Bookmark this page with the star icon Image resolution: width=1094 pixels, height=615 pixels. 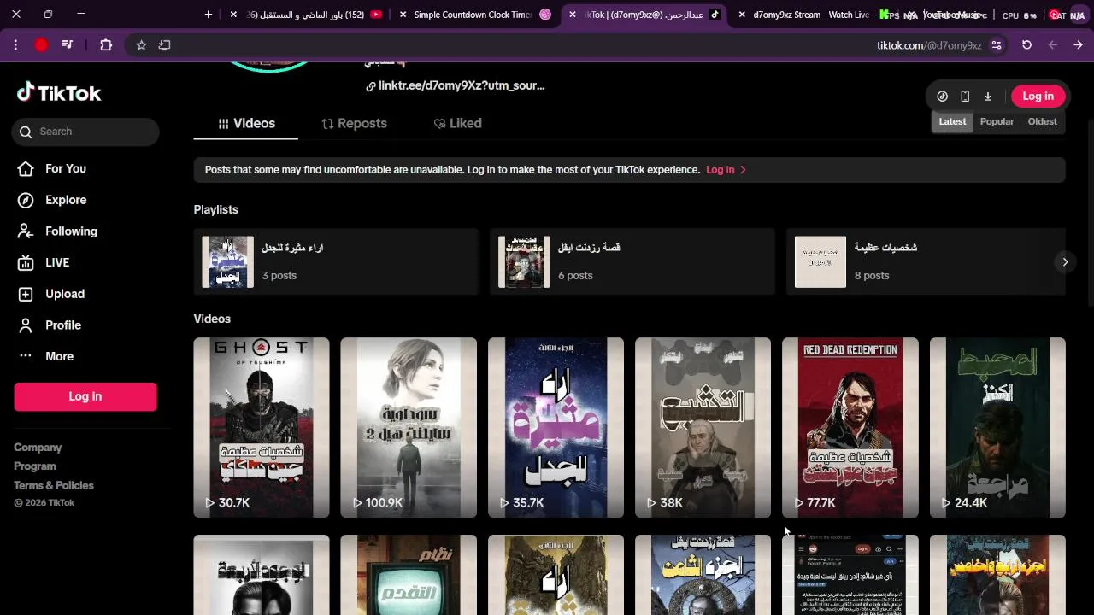click(x=141, y=45)
